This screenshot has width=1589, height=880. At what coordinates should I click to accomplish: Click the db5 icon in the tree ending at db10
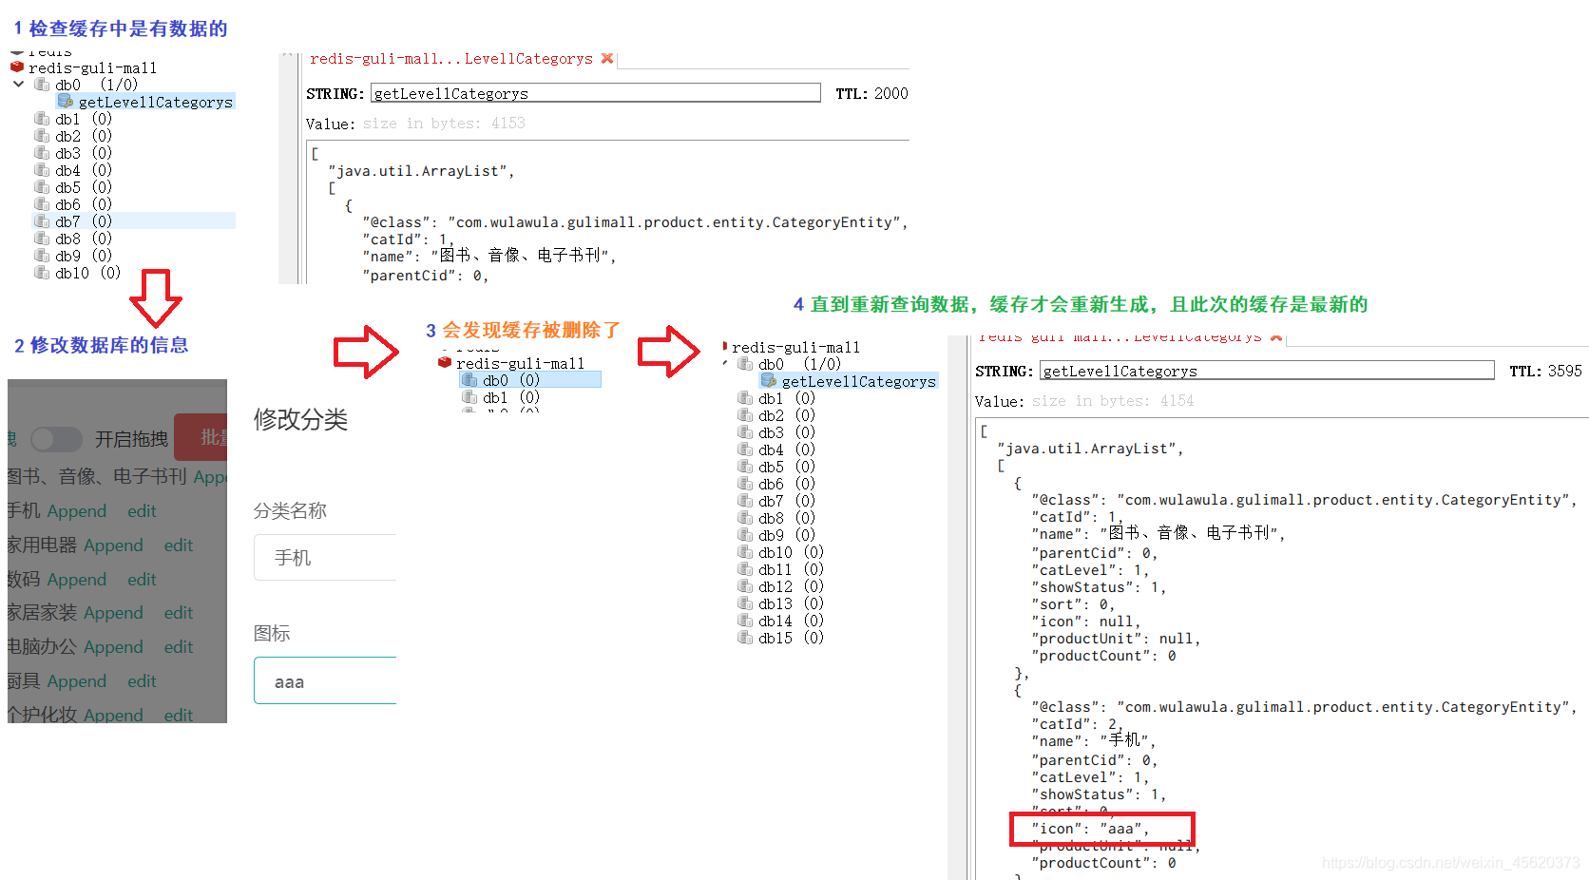tap(42, 187)
